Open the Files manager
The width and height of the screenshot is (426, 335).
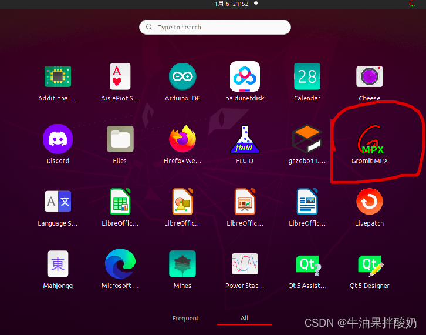pyautogui.click(x=120, y=139)
